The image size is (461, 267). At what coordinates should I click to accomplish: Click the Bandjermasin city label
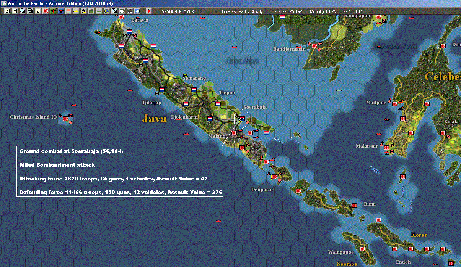(x=289, y=49)
